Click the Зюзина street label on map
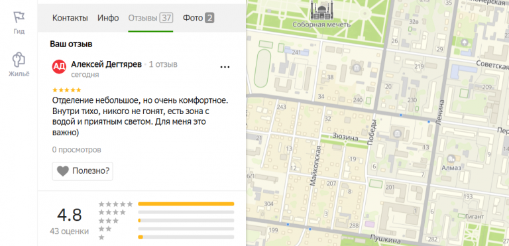 (345, 138)
